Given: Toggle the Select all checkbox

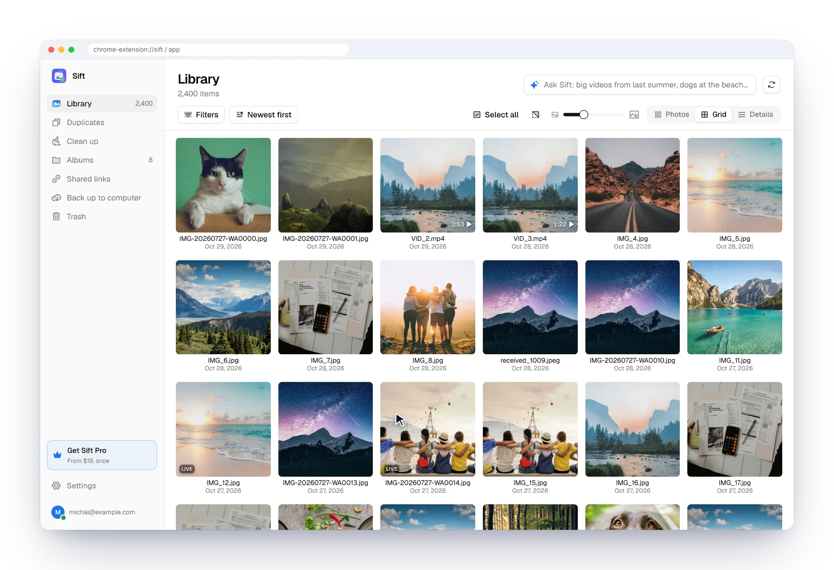Looking at the screenshot, I should pos(477,115).
